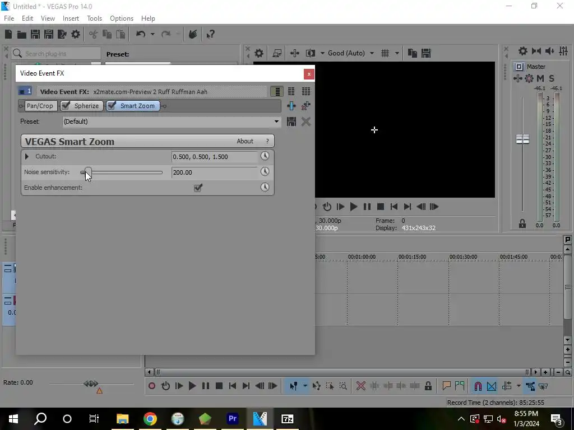Open Mixing Console faders icon
Image resolution: width=574 pixels, height=430 pixels.
[x=564, y=51]
